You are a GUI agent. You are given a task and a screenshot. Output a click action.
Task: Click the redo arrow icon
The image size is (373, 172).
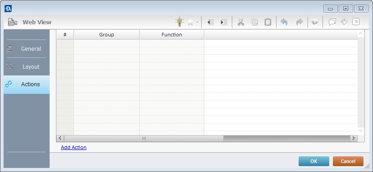(299, 22)
